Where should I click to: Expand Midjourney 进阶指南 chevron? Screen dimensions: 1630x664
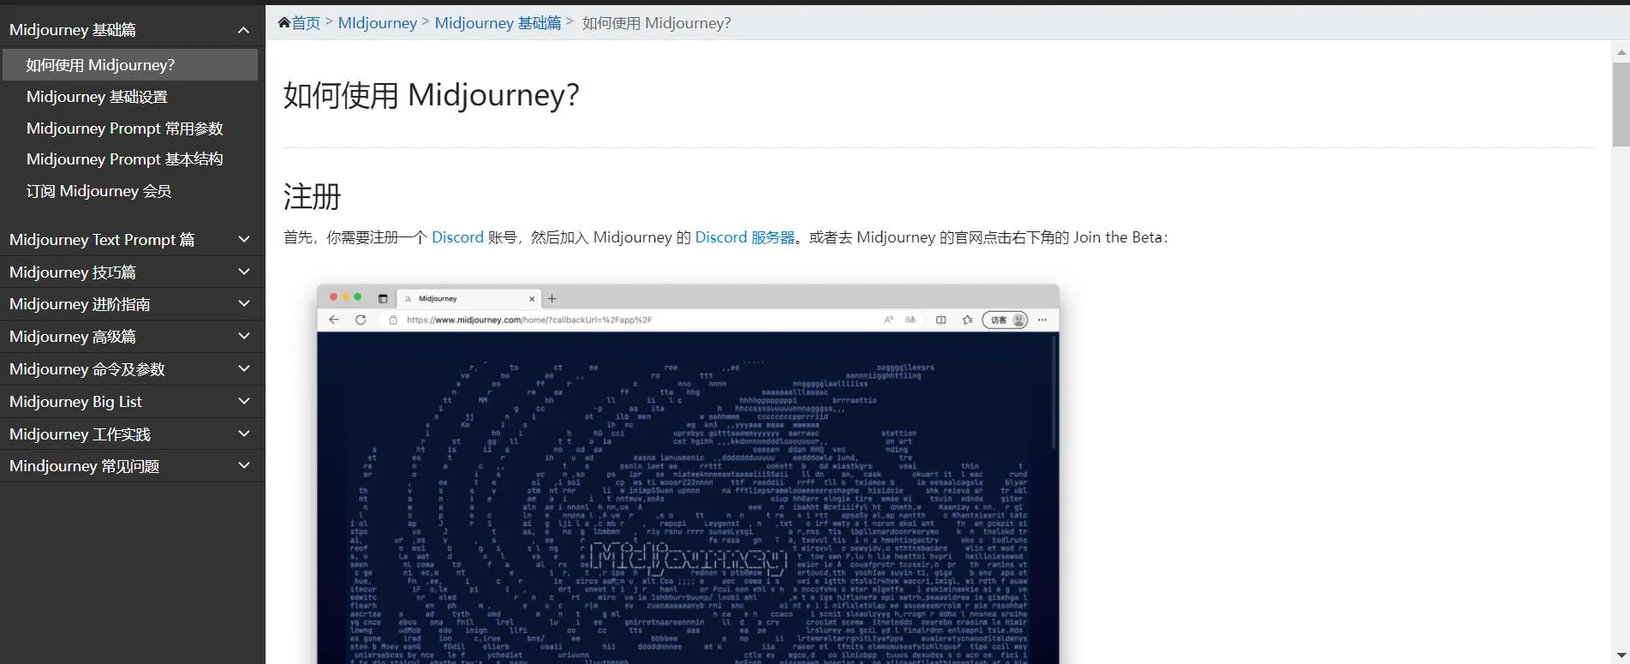pos(244,304)
